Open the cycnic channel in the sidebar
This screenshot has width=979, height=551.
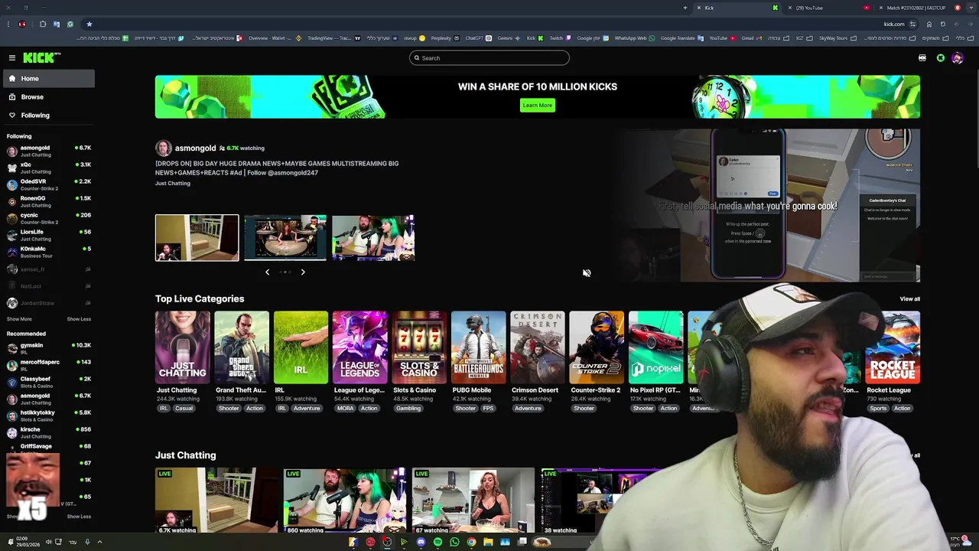(x=48, y=218)
